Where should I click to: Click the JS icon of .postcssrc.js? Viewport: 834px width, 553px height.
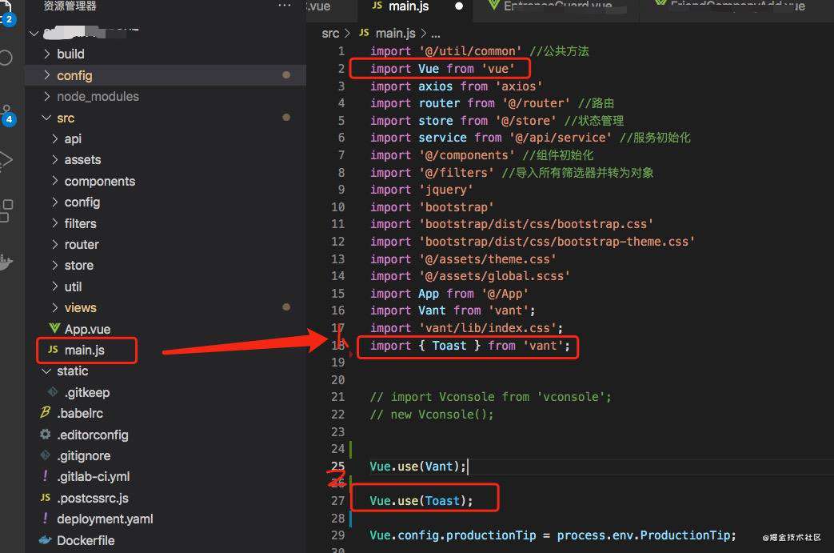[x=46, y=497]
